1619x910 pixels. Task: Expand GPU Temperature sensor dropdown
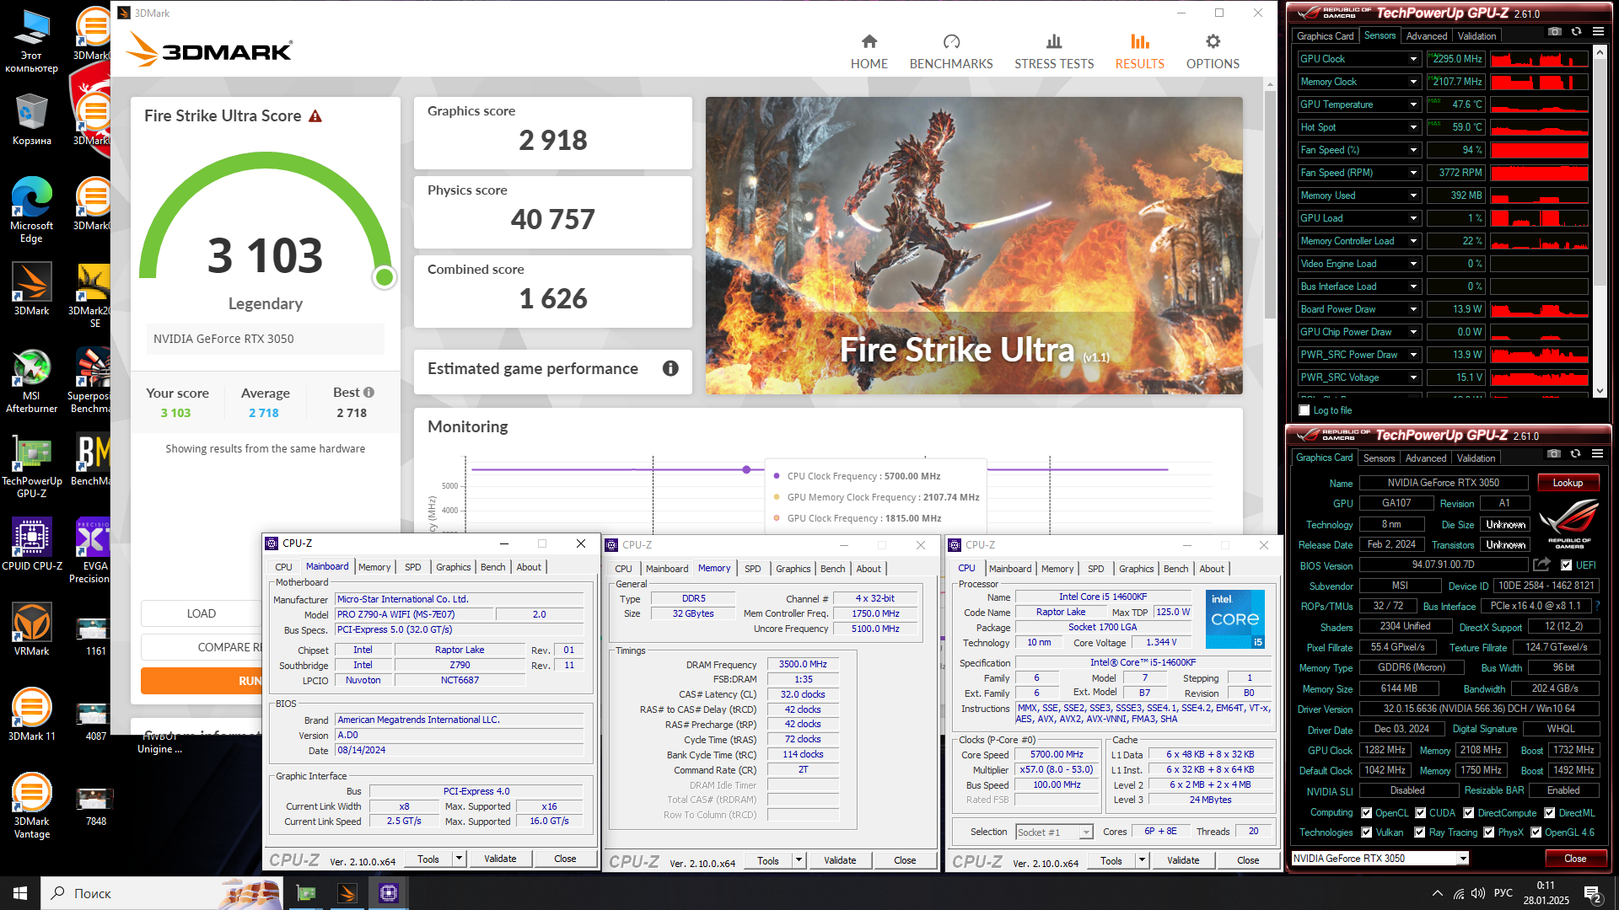click(x=1413, y=104)
